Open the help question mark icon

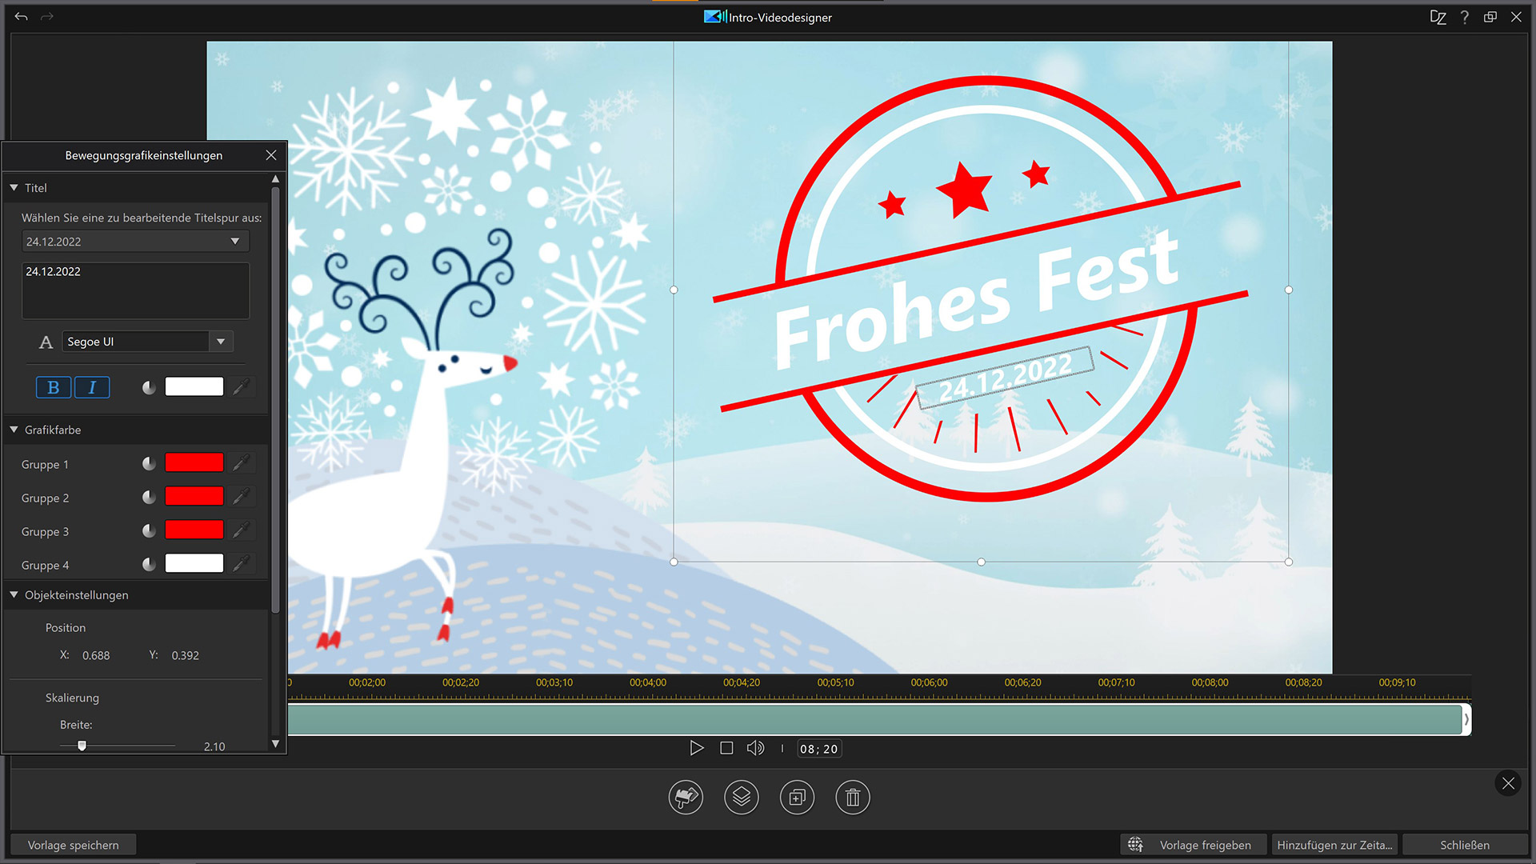[1464, 17]
